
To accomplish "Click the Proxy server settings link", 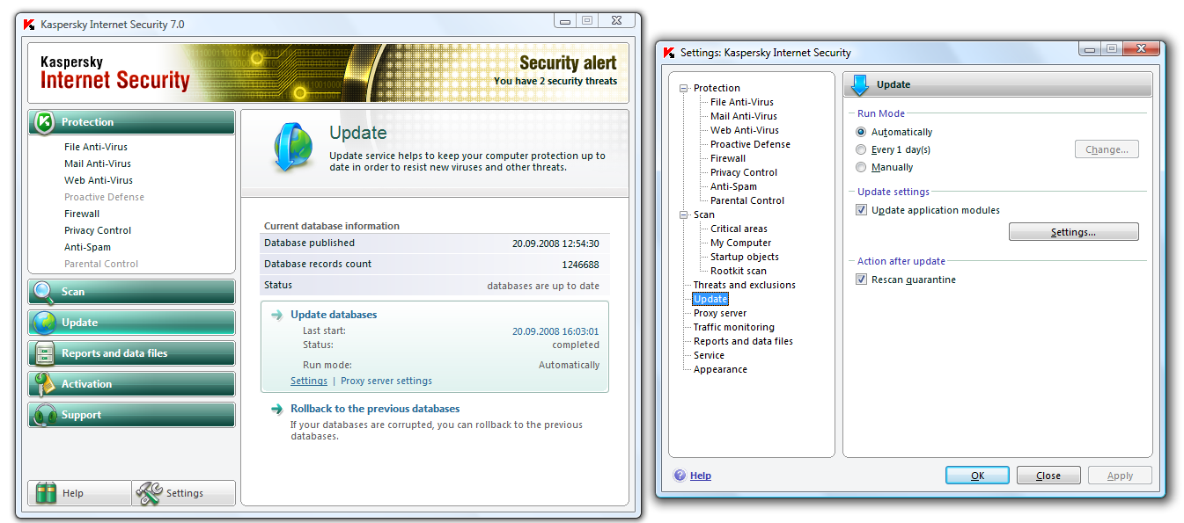I will (386, 381).
